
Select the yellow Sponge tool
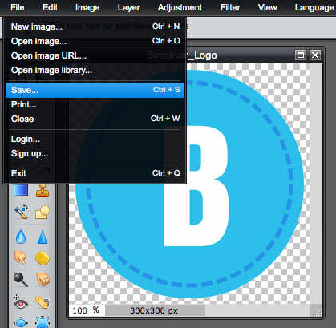[x=43, y=258]
